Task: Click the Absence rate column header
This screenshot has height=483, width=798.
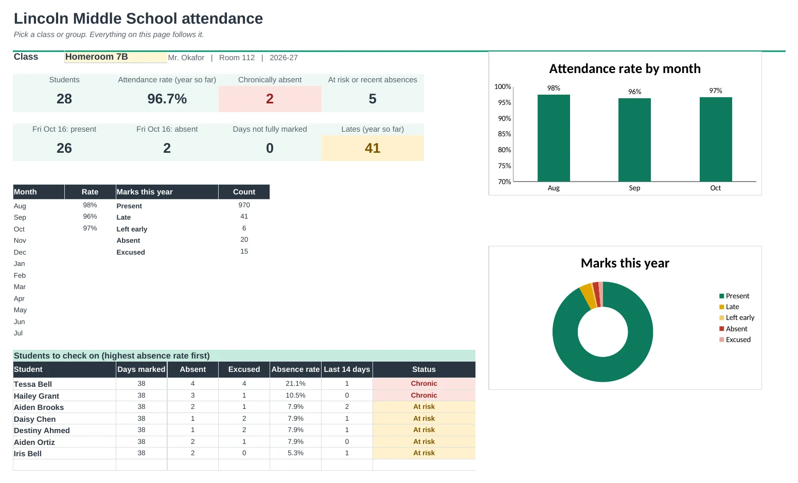Action: pyautogui.click(x=295, y=369)
